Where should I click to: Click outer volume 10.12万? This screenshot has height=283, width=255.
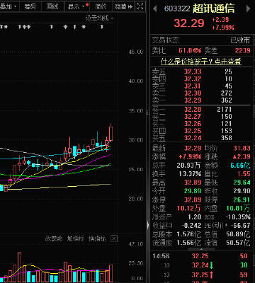pyautogui.click(x=188, y=208)
